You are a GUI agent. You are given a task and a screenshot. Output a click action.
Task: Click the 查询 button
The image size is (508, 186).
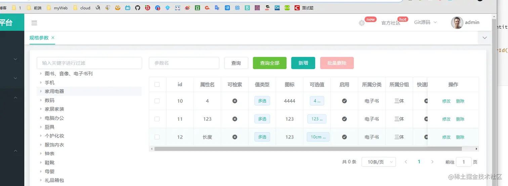click(236, 63)
